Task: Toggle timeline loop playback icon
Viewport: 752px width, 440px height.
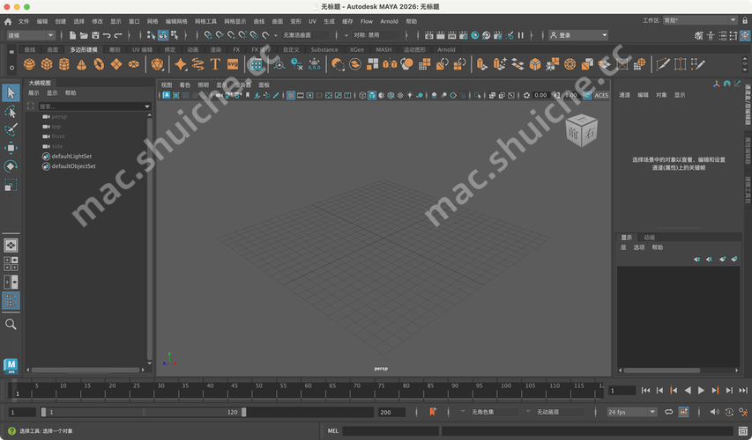Action: [668, 412]
